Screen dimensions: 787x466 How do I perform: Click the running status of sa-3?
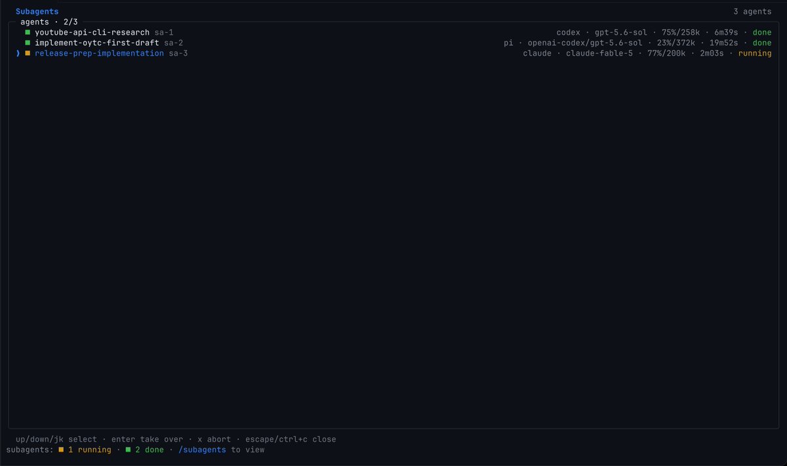point(755,53)
